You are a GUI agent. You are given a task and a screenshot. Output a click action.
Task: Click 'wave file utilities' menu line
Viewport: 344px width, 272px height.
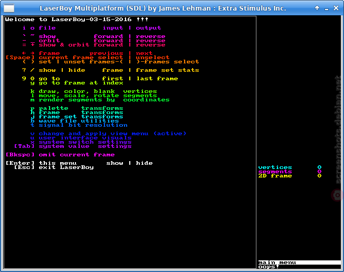(x=74, y=121)
